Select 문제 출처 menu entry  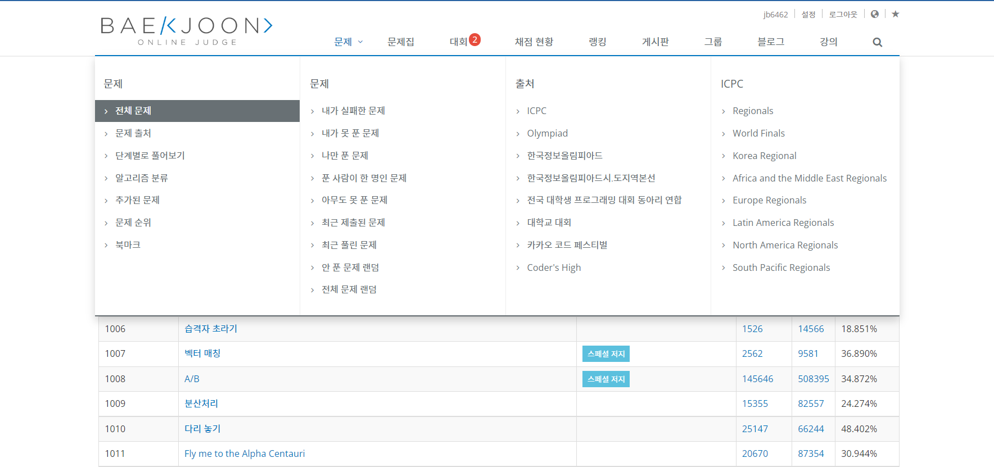[x=133, y=133]
